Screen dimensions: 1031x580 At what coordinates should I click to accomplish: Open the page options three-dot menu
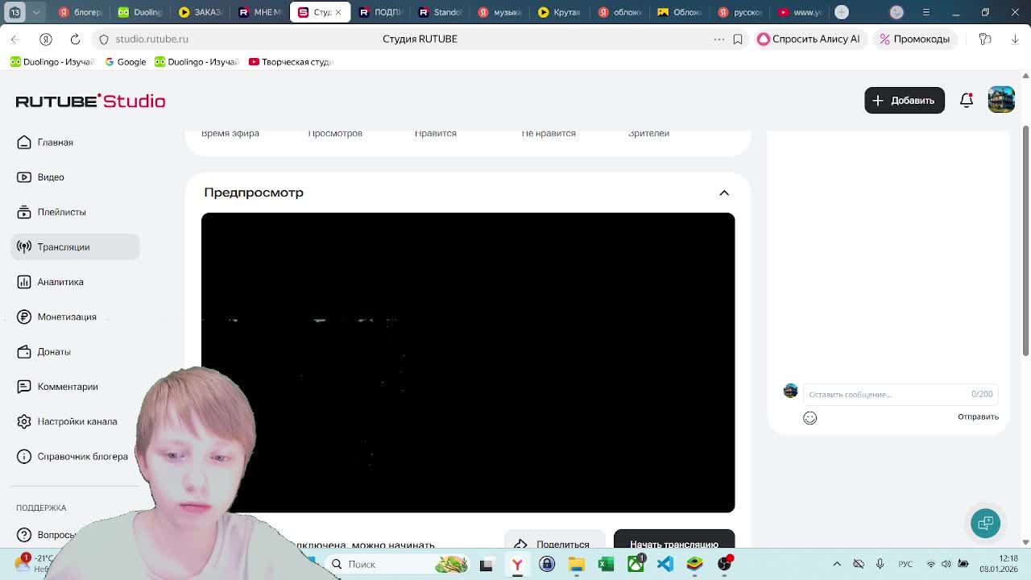pos(719,39)
